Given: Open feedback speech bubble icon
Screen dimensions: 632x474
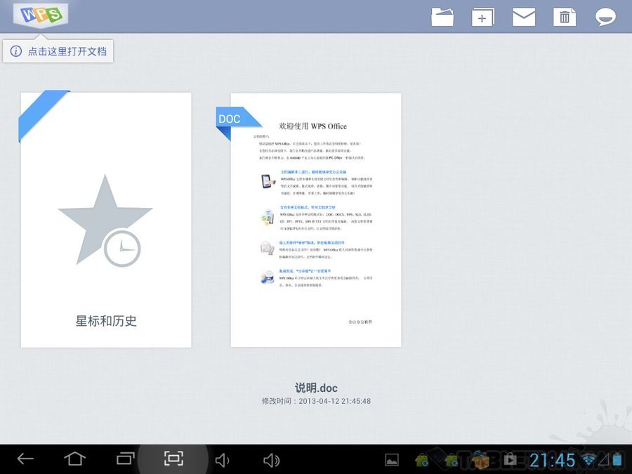Looking at the screenshot, I should click(x=605, y=18).
